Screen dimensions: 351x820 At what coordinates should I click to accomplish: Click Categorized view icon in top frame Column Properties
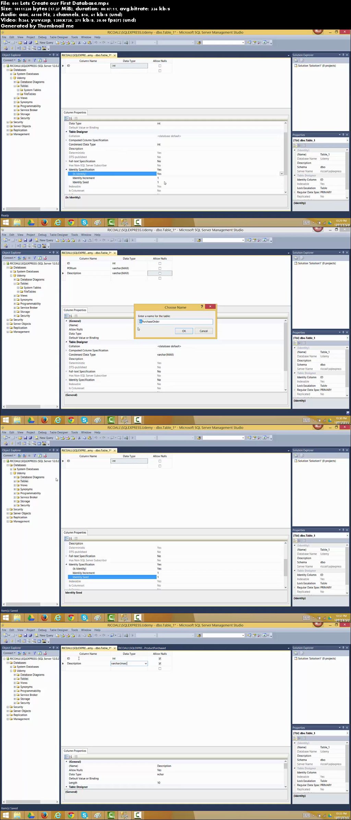coord(66,118)
